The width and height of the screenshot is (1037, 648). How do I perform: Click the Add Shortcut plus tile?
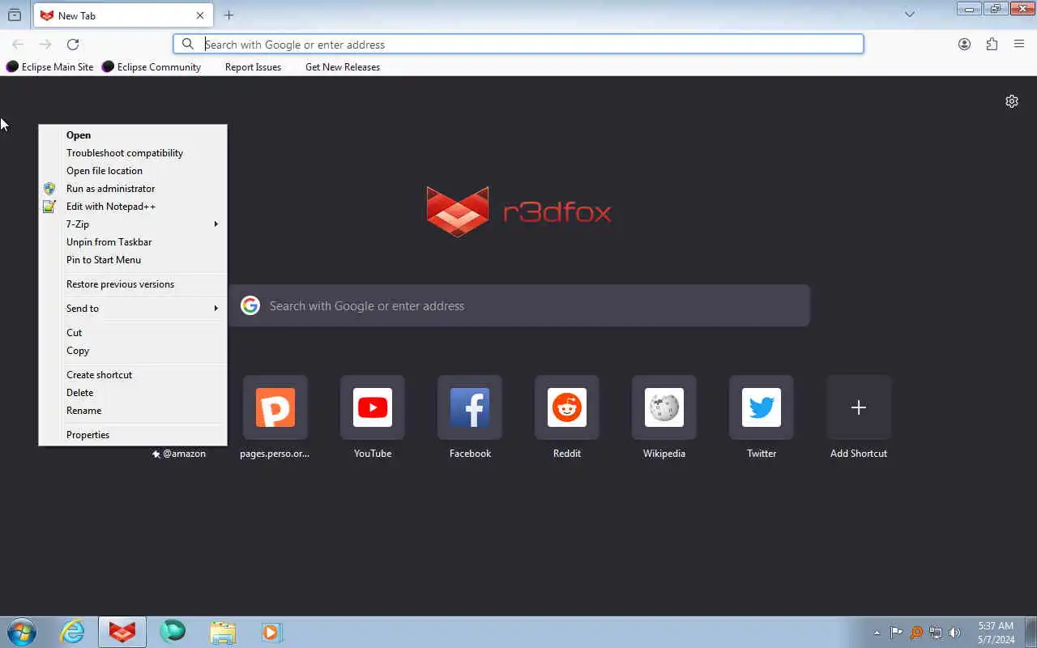[x=859, y=407]
